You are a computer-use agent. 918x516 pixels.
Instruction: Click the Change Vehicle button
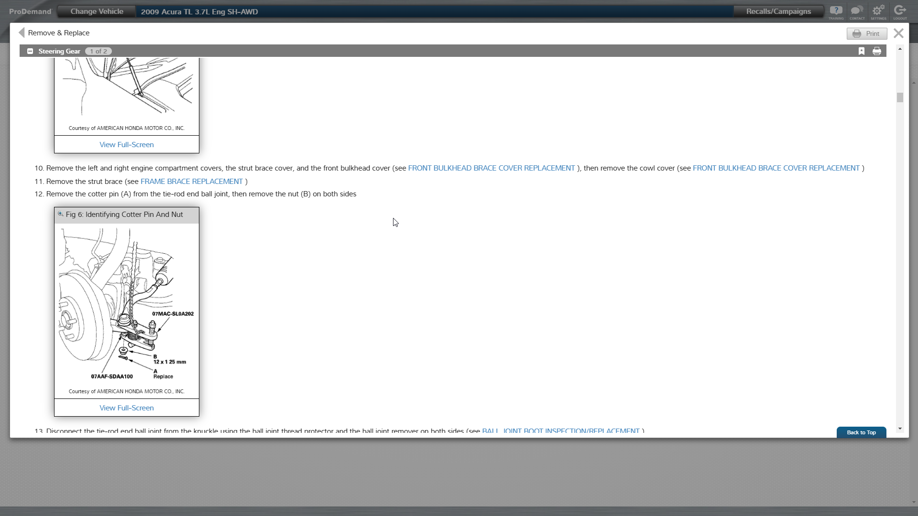pos(97,11)
